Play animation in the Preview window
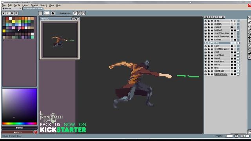 [75, 19]
